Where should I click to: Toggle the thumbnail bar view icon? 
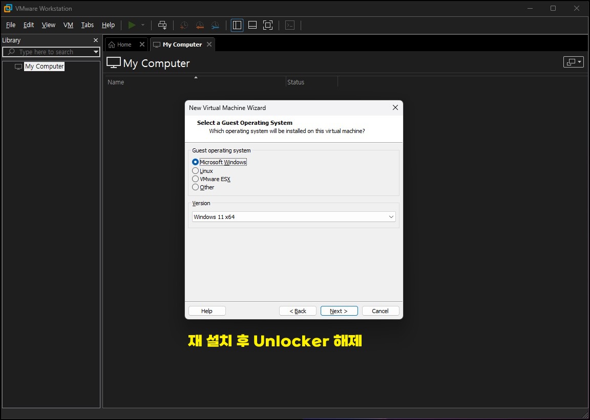click(x=252, y=25)
